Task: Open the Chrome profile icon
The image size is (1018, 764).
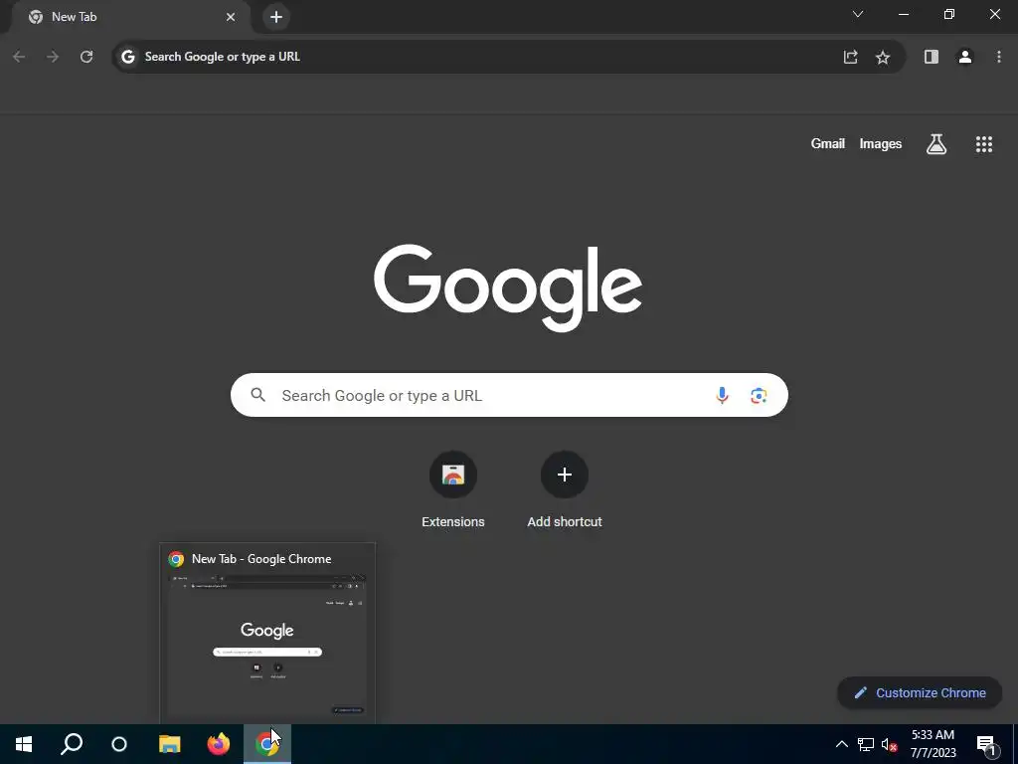Action: pyautogui.click(x=965, y=57)
